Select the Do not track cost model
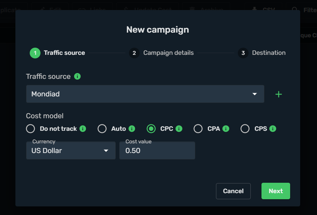The height and width of the screenshot is (215, 317). click(30, 129)
